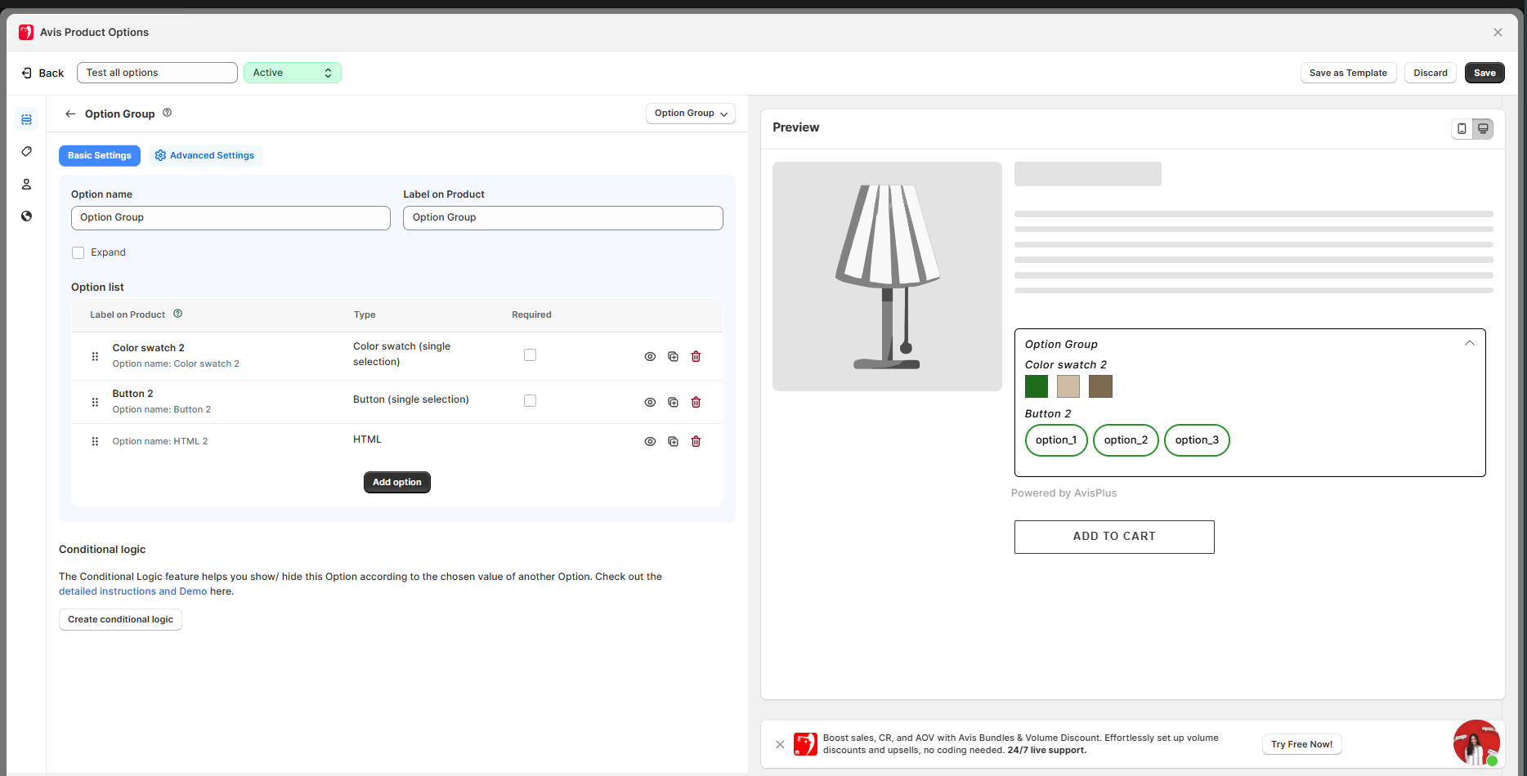Image resolution: width=1527 pixels, height=776 pixels.
Task: Open the Option Group type dropdown
Action: (x=690, y=114)
